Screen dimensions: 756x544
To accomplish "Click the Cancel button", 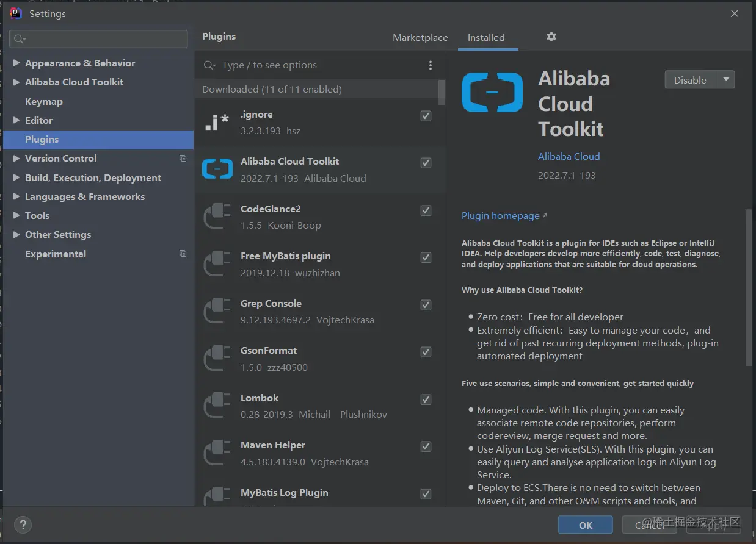I will [x=649, y=524].
